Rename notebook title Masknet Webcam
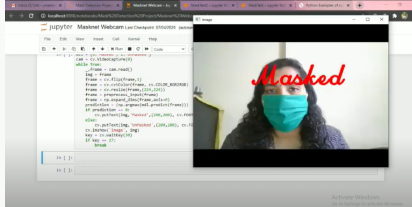Screen dimensions: 412x207 click(100, 27)
